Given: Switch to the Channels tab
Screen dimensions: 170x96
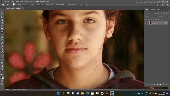Looking at the screenshot, I should [x=152, y=10].
